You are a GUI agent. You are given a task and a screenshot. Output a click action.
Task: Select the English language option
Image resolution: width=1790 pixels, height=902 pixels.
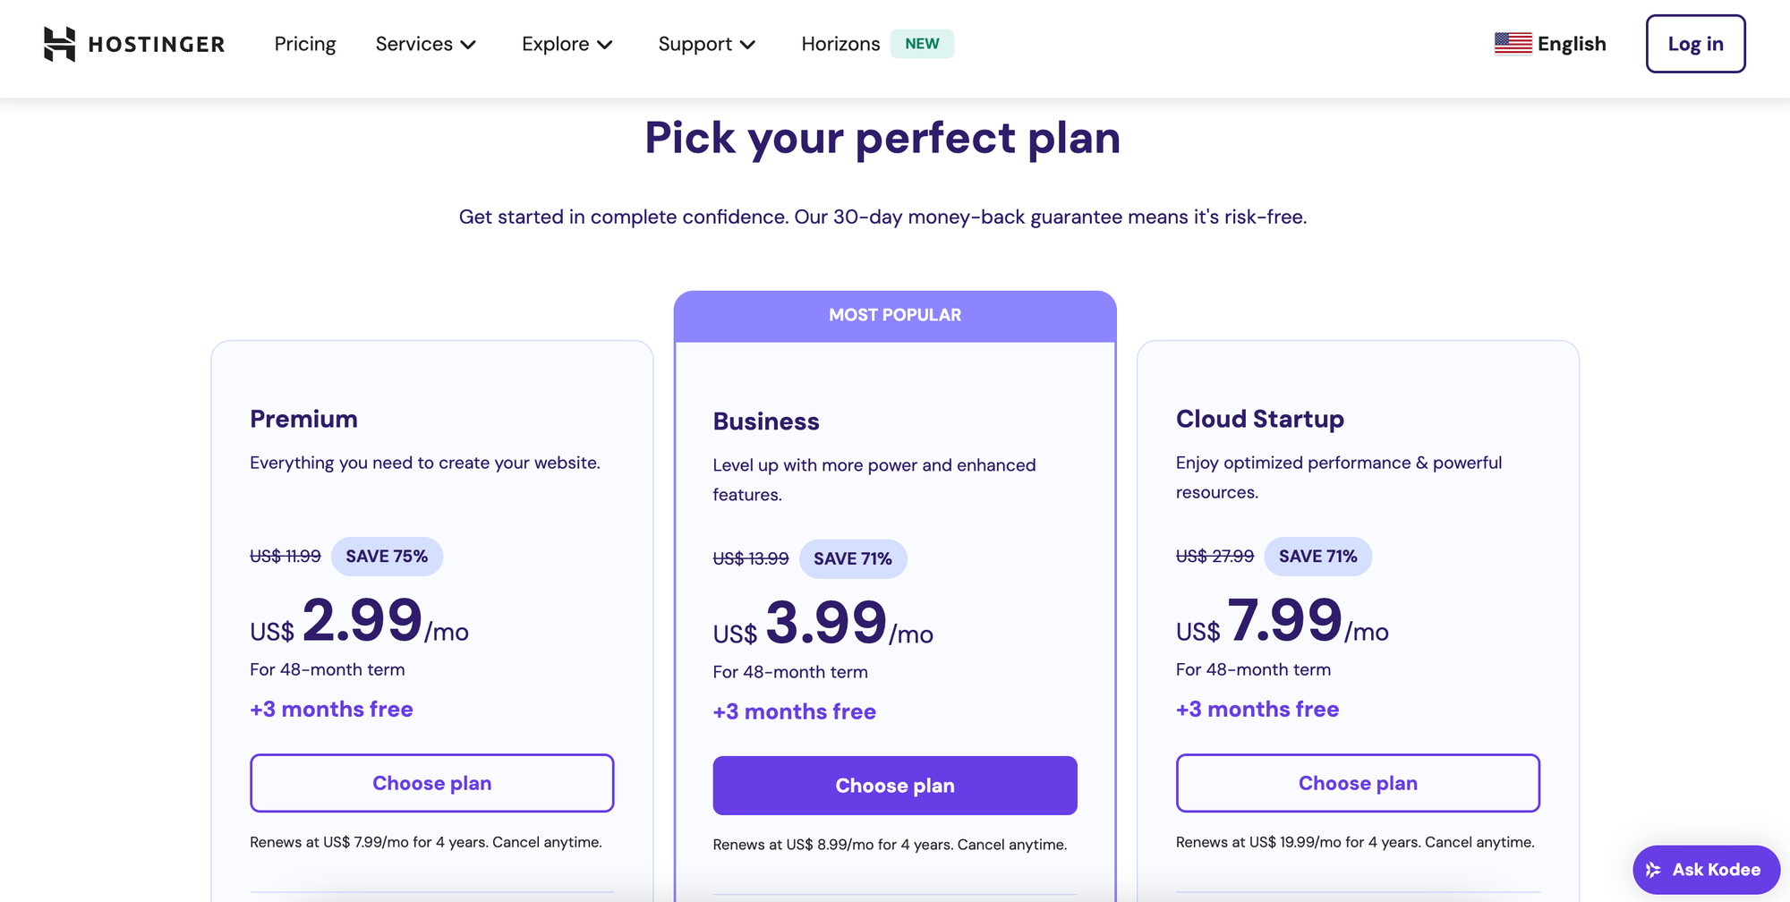1571,44
